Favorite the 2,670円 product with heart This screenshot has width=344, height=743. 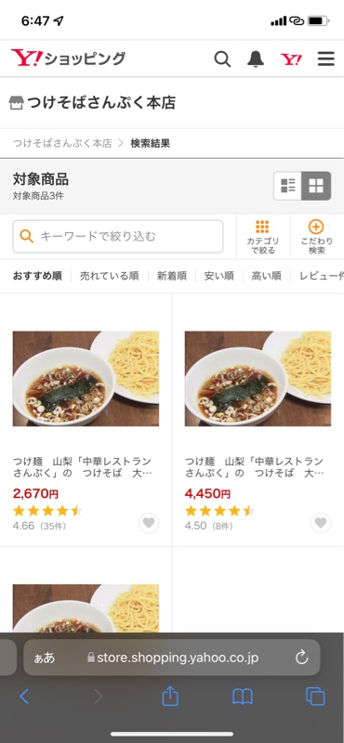(149, 523)
